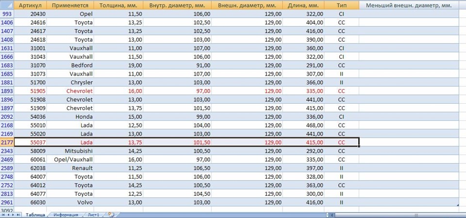The image size is (466, 218).
Task: Click the select-all corner of the sheet
Action: (7, 5)
